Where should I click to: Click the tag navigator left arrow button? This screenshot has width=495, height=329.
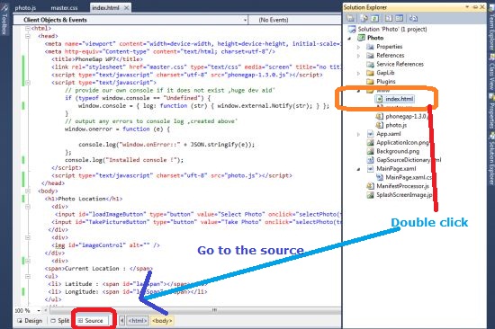[x=121, y=321]
